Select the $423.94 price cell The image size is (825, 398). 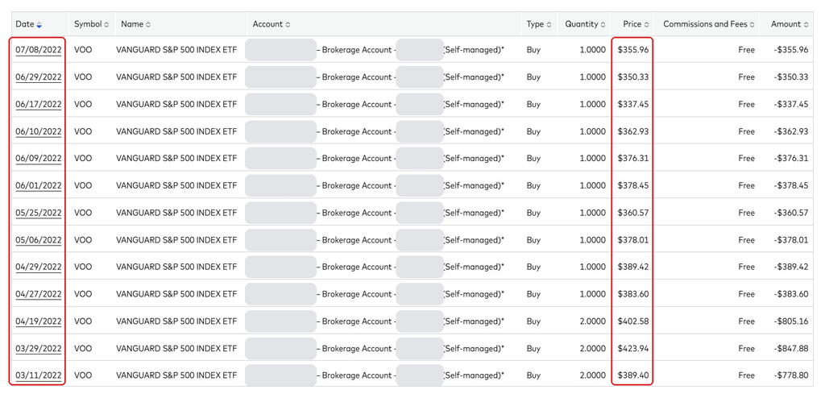[x=633, y=349]
